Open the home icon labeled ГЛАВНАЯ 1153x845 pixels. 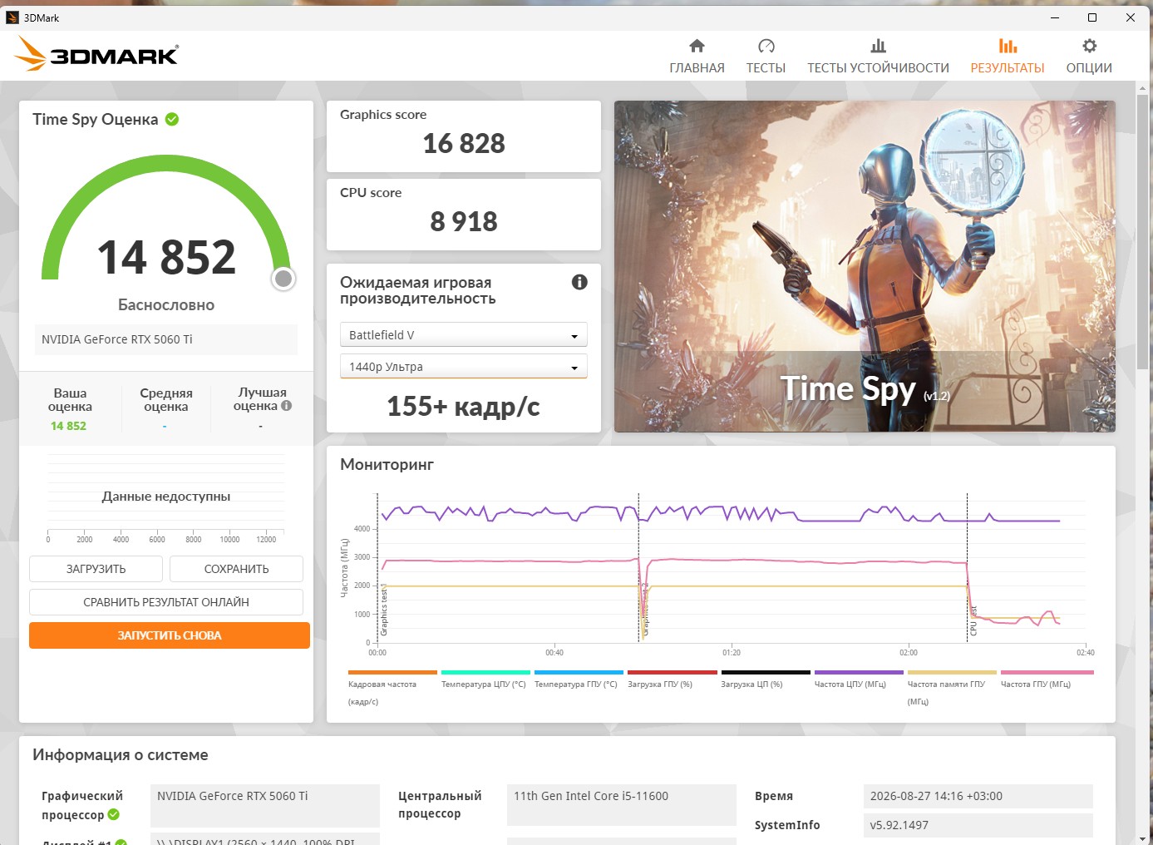697,46
